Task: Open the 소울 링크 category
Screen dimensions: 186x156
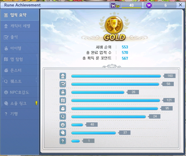Action: tap(19, 103)
